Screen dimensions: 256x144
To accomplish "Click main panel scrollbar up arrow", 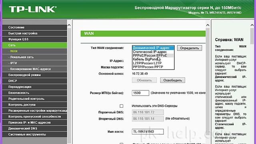I will point(208,25).
